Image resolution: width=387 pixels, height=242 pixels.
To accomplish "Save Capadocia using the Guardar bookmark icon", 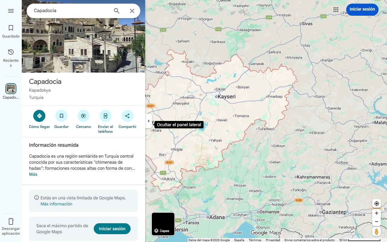I will pyautogui.click(x=61, y=116).
